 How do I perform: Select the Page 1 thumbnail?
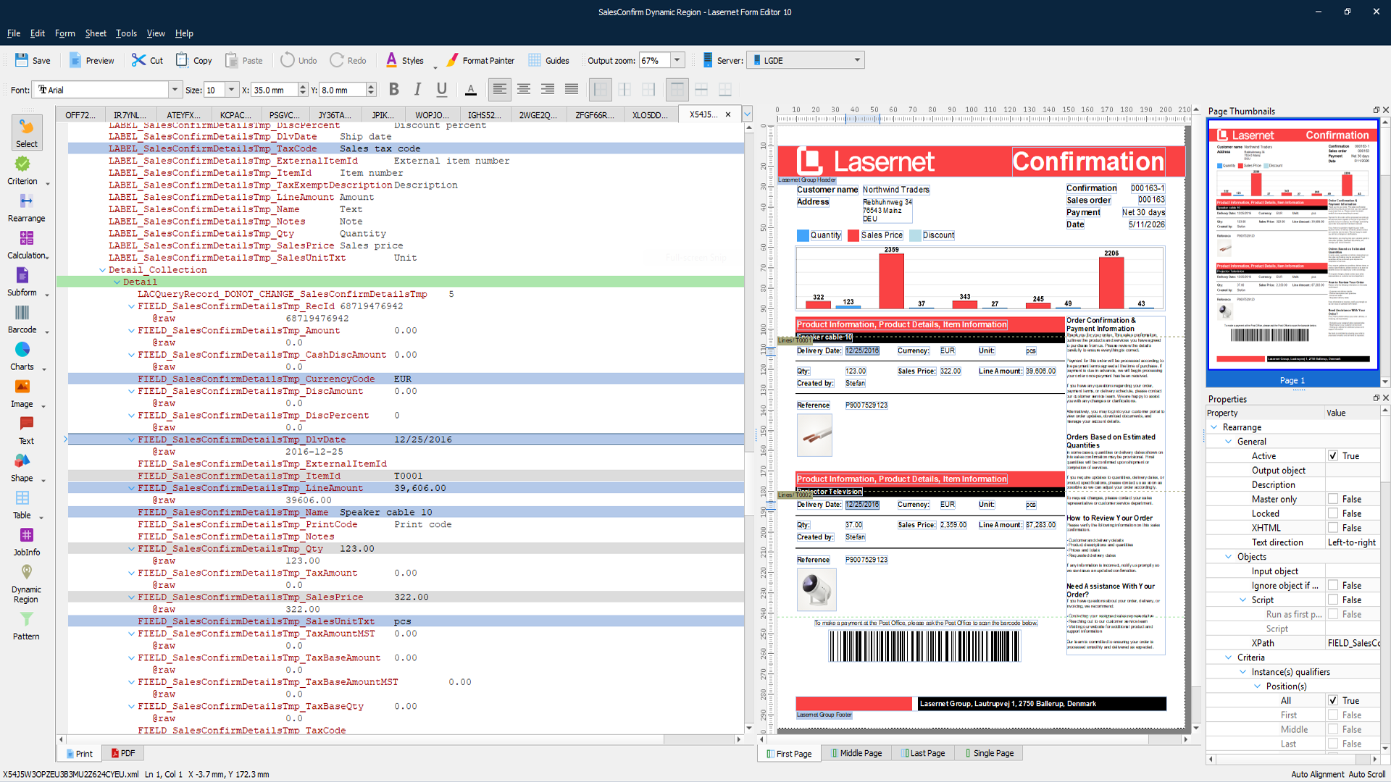tap(1292, 253)
